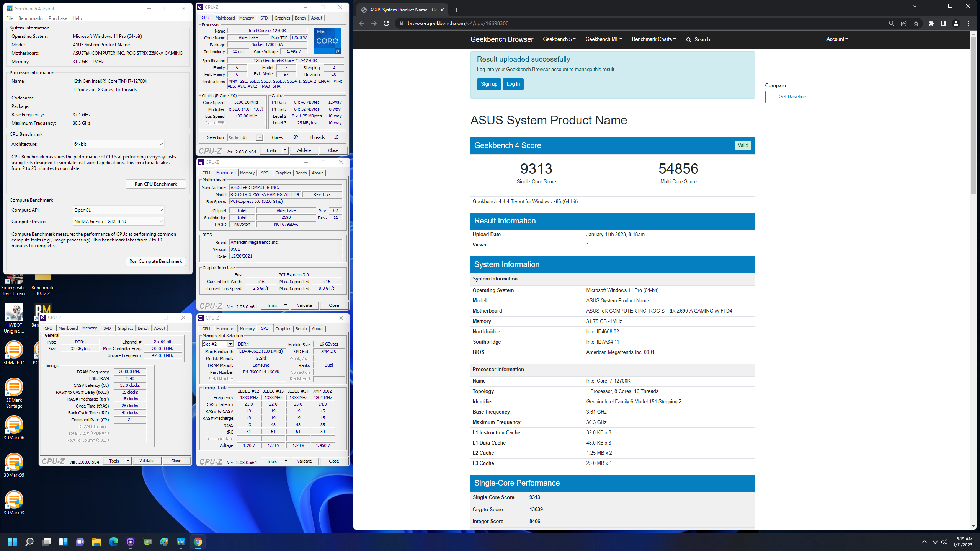Switch to Bench tab in the CPU-Z Memory window
The image size is (980, 551).
(x=143, y=328)
